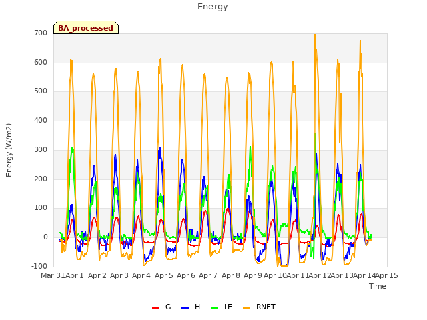The height and width of the screenshot is (320, 427).
Task: Click the orange RNET legend swatch
Action: [246, 308]
